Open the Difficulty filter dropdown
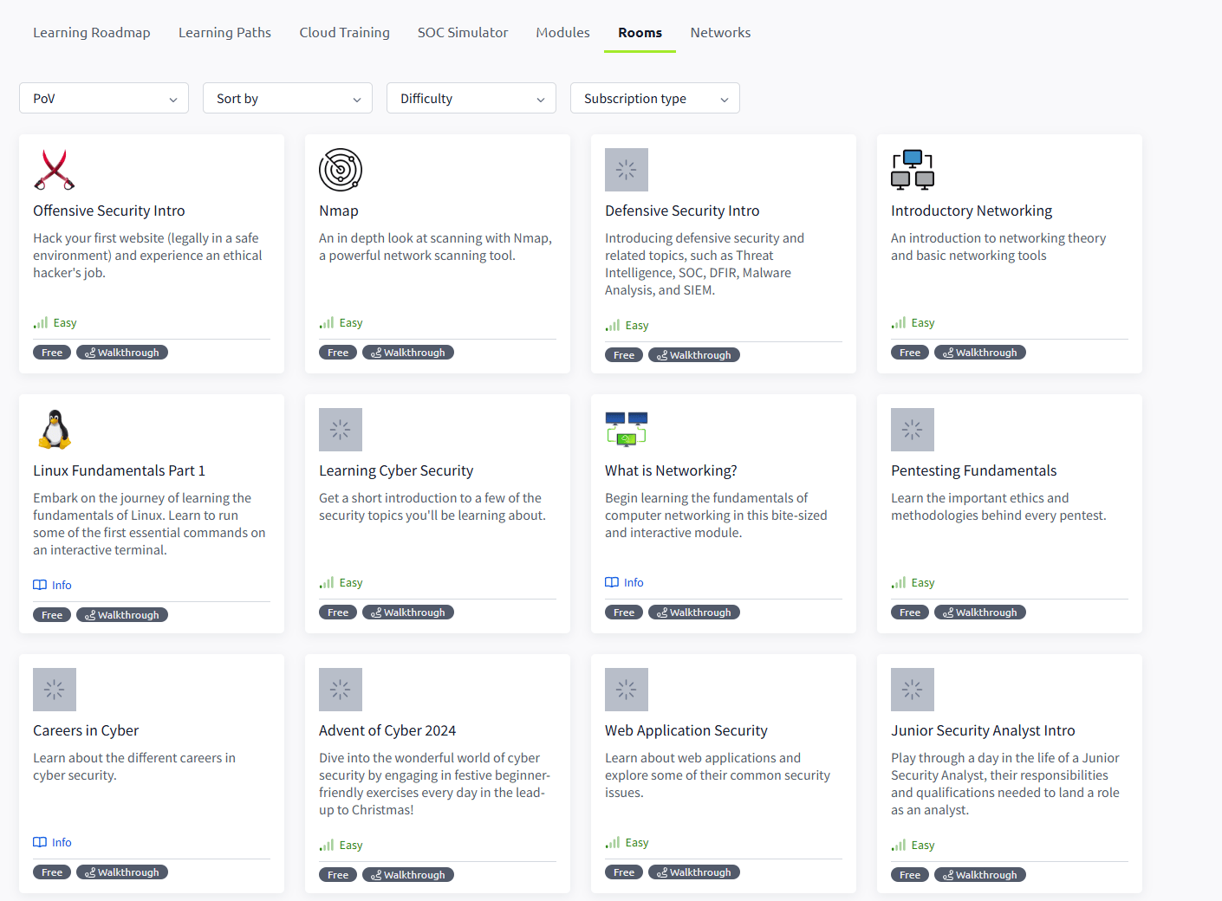Viewport: 1222px width, 901px height. point(471,99)
